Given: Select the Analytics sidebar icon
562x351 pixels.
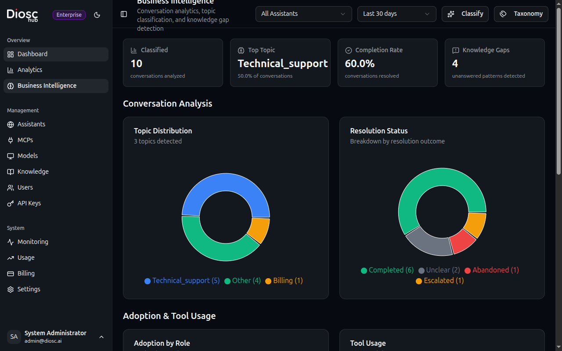Looking at the screenshot, I should [x=10, y=70].
